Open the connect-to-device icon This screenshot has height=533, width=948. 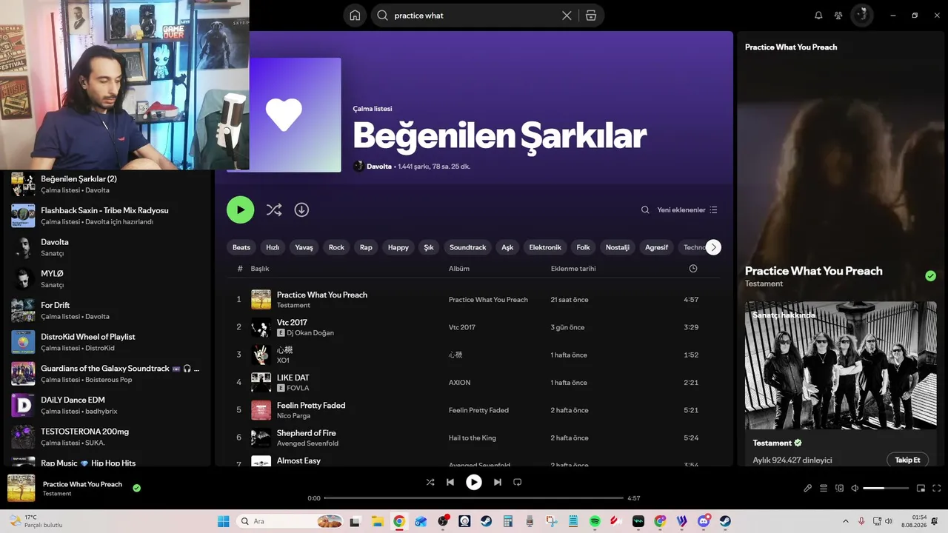tap(839, 488)
